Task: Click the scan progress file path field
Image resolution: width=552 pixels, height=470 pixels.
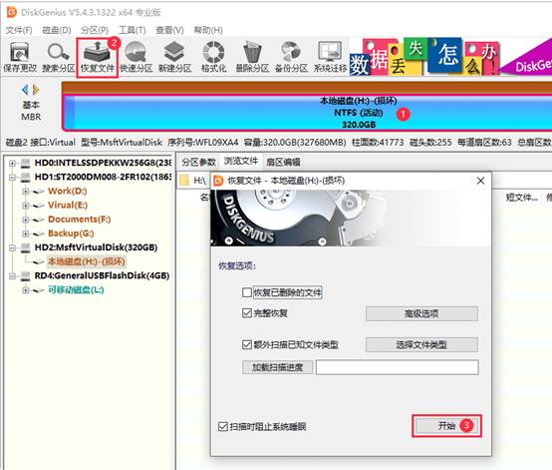Action: pyautogui.click(x=398, y=367)
